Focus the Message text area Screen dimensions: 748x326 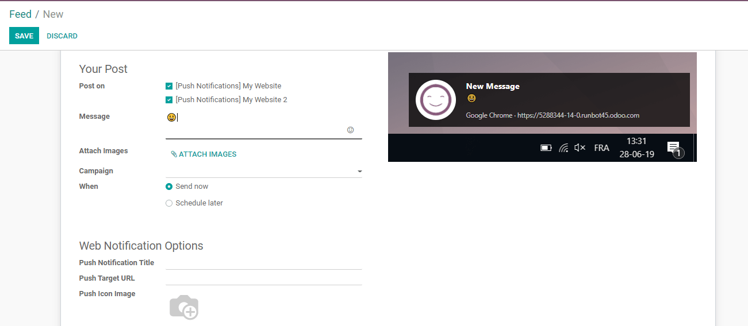tap(263, 125)
